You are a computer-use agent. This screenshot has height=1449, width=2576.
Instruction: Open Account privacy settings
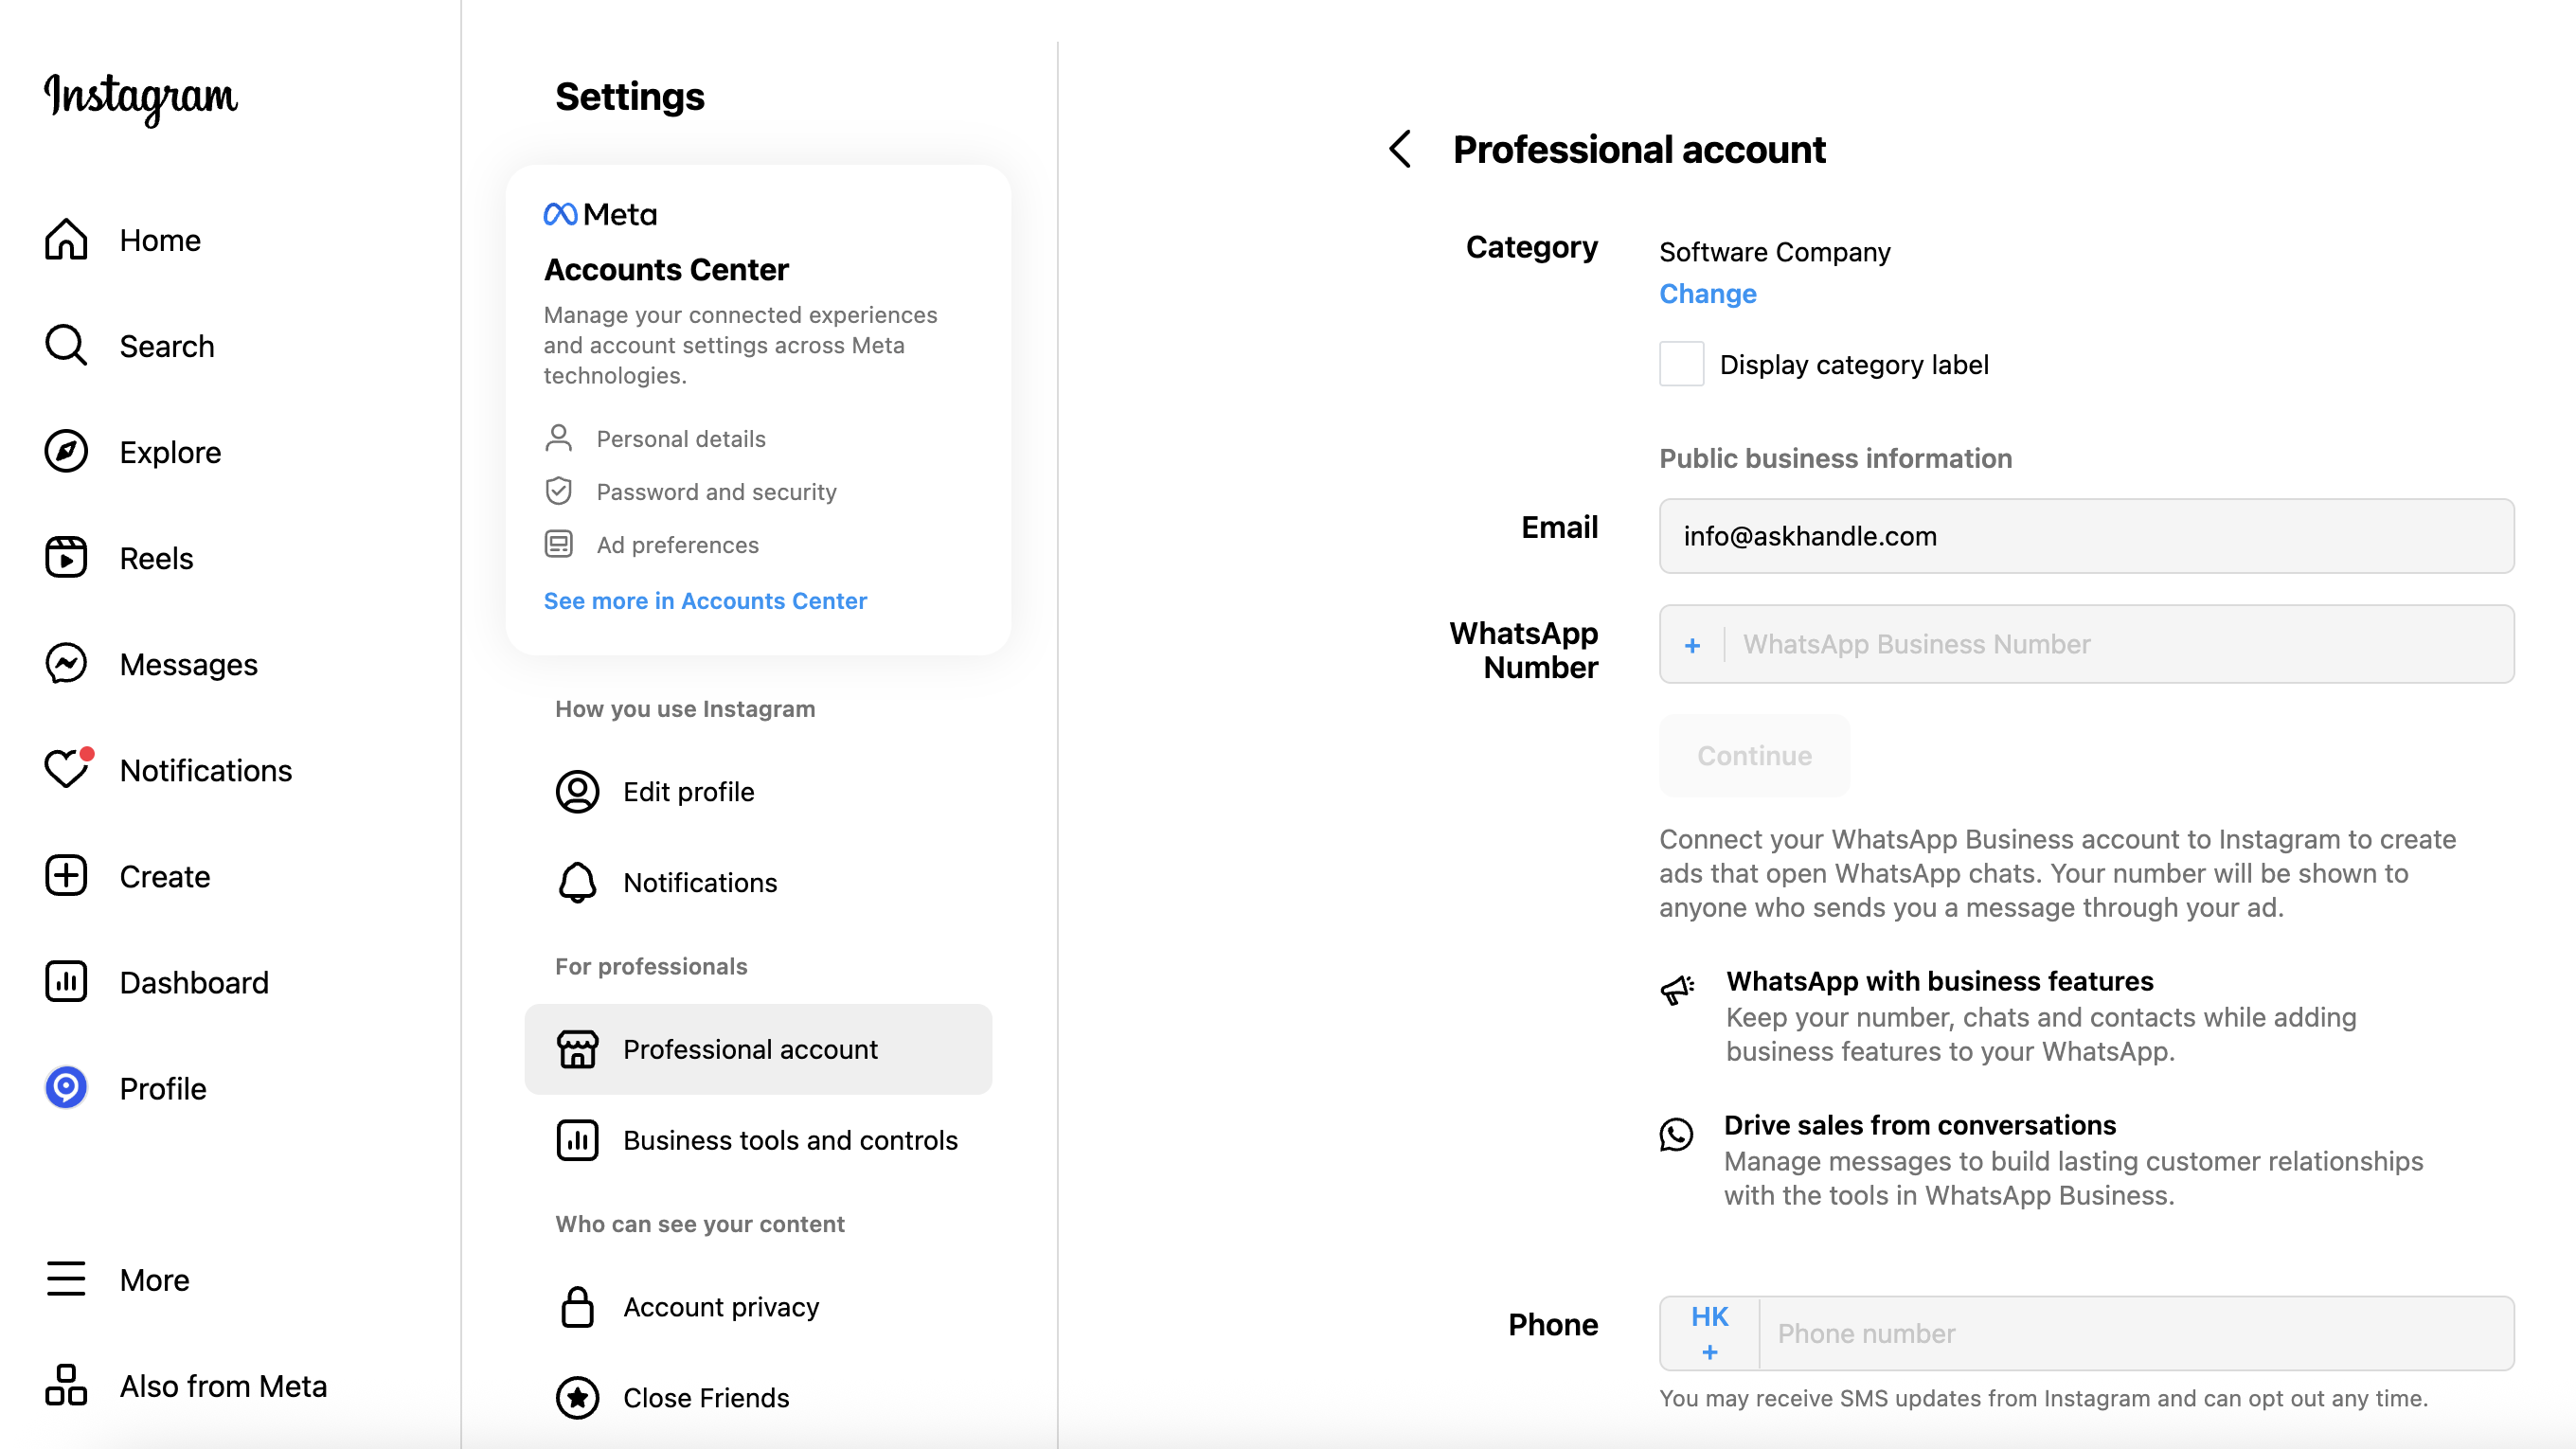click(721, 1307)
